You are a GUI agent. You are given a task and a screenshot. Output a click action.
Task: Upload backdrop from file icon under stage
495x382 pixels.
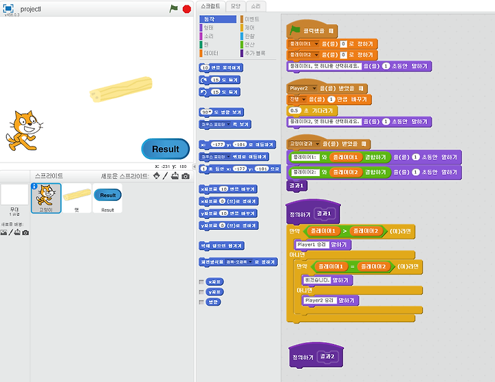point(17,233)
